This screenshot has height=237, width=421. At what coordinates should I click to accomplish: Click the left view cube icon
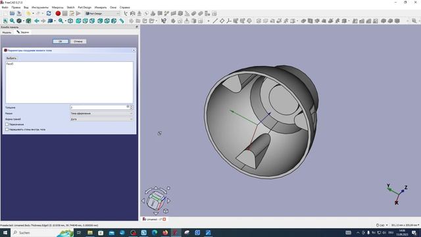(x=114, y=21)
